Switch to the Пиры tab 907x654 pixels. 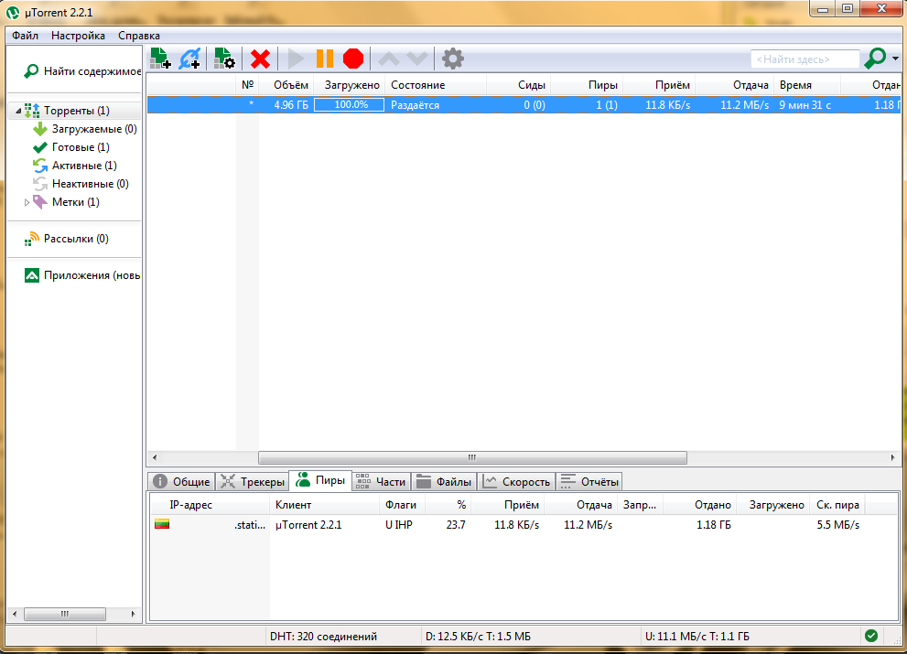[x=320, y=480]
